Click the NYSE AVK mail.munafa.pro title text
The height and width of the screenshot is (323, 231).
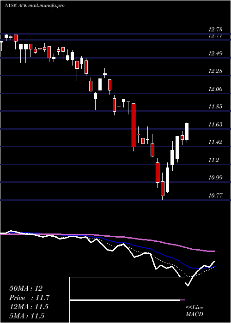(x=35, y=6)
